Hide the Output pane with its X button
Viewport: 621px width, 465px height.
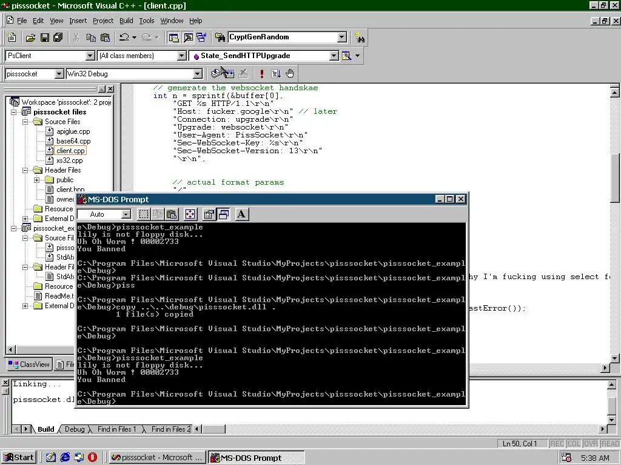5,383
